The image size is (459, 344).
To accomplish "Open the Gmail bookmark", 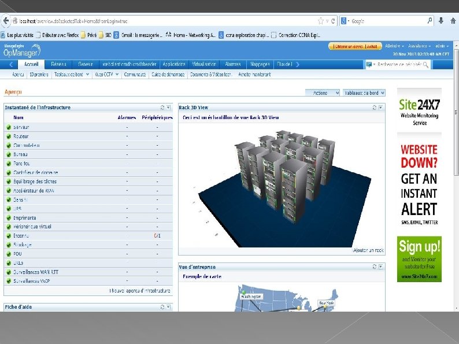I will (138, 35).
